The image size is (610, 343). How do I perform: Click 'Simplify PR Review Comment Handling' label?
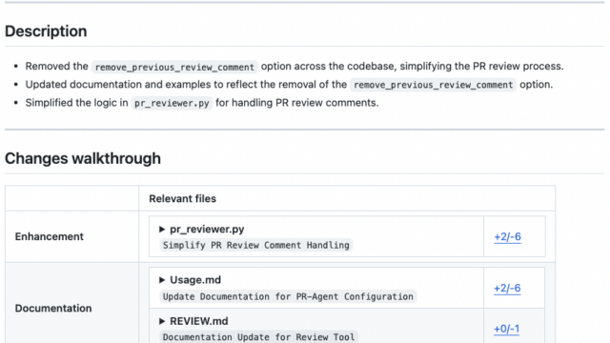(x=256, y=246)
